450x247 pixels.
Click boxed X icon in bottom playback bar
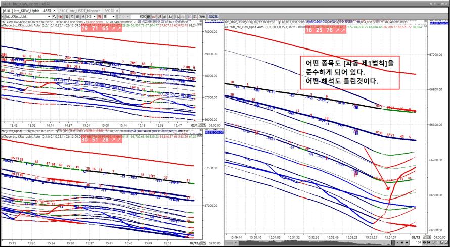[x=442, y=242]
